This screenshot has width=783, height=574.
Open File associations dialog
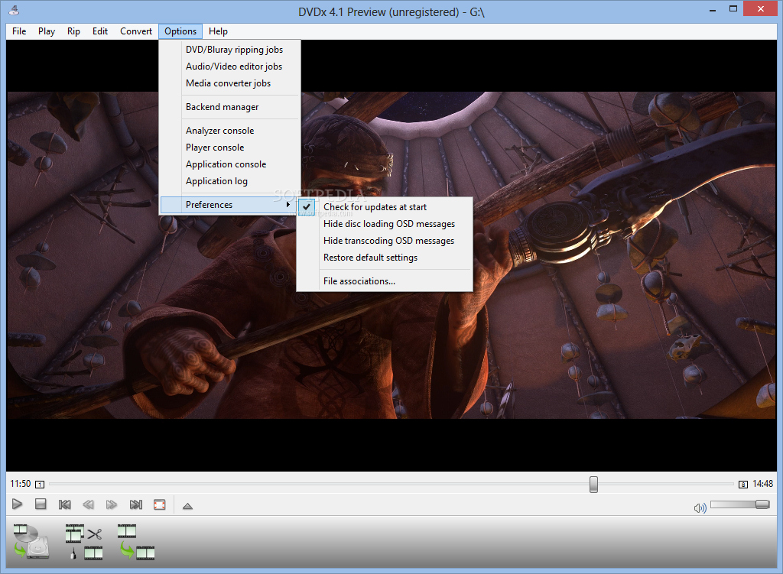point(361,281)
